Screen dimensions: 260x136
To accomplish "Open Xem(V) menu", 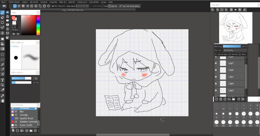I will 72,2.
